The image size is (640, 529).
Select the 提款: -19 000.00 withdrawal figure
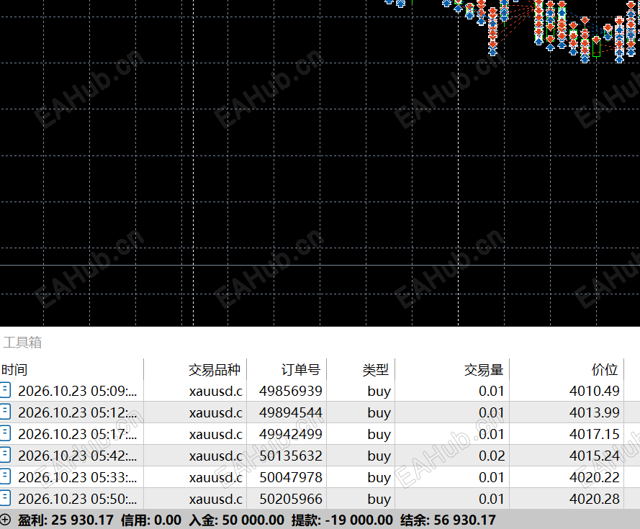[x=342, y=520]
